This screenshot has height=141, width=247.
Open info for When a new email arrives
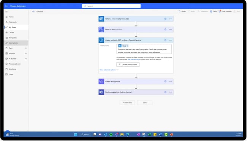165,19
